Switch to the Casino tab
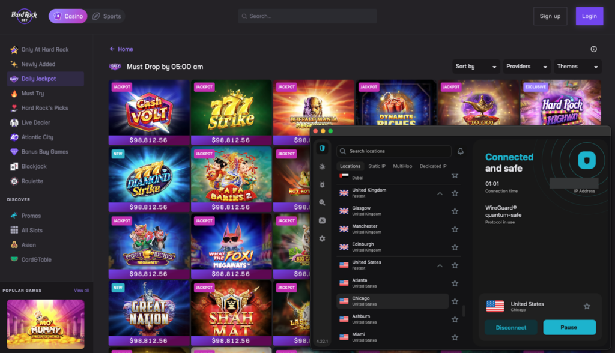The height and width of the screenshot is (353, 615). [x=68, y=16]
